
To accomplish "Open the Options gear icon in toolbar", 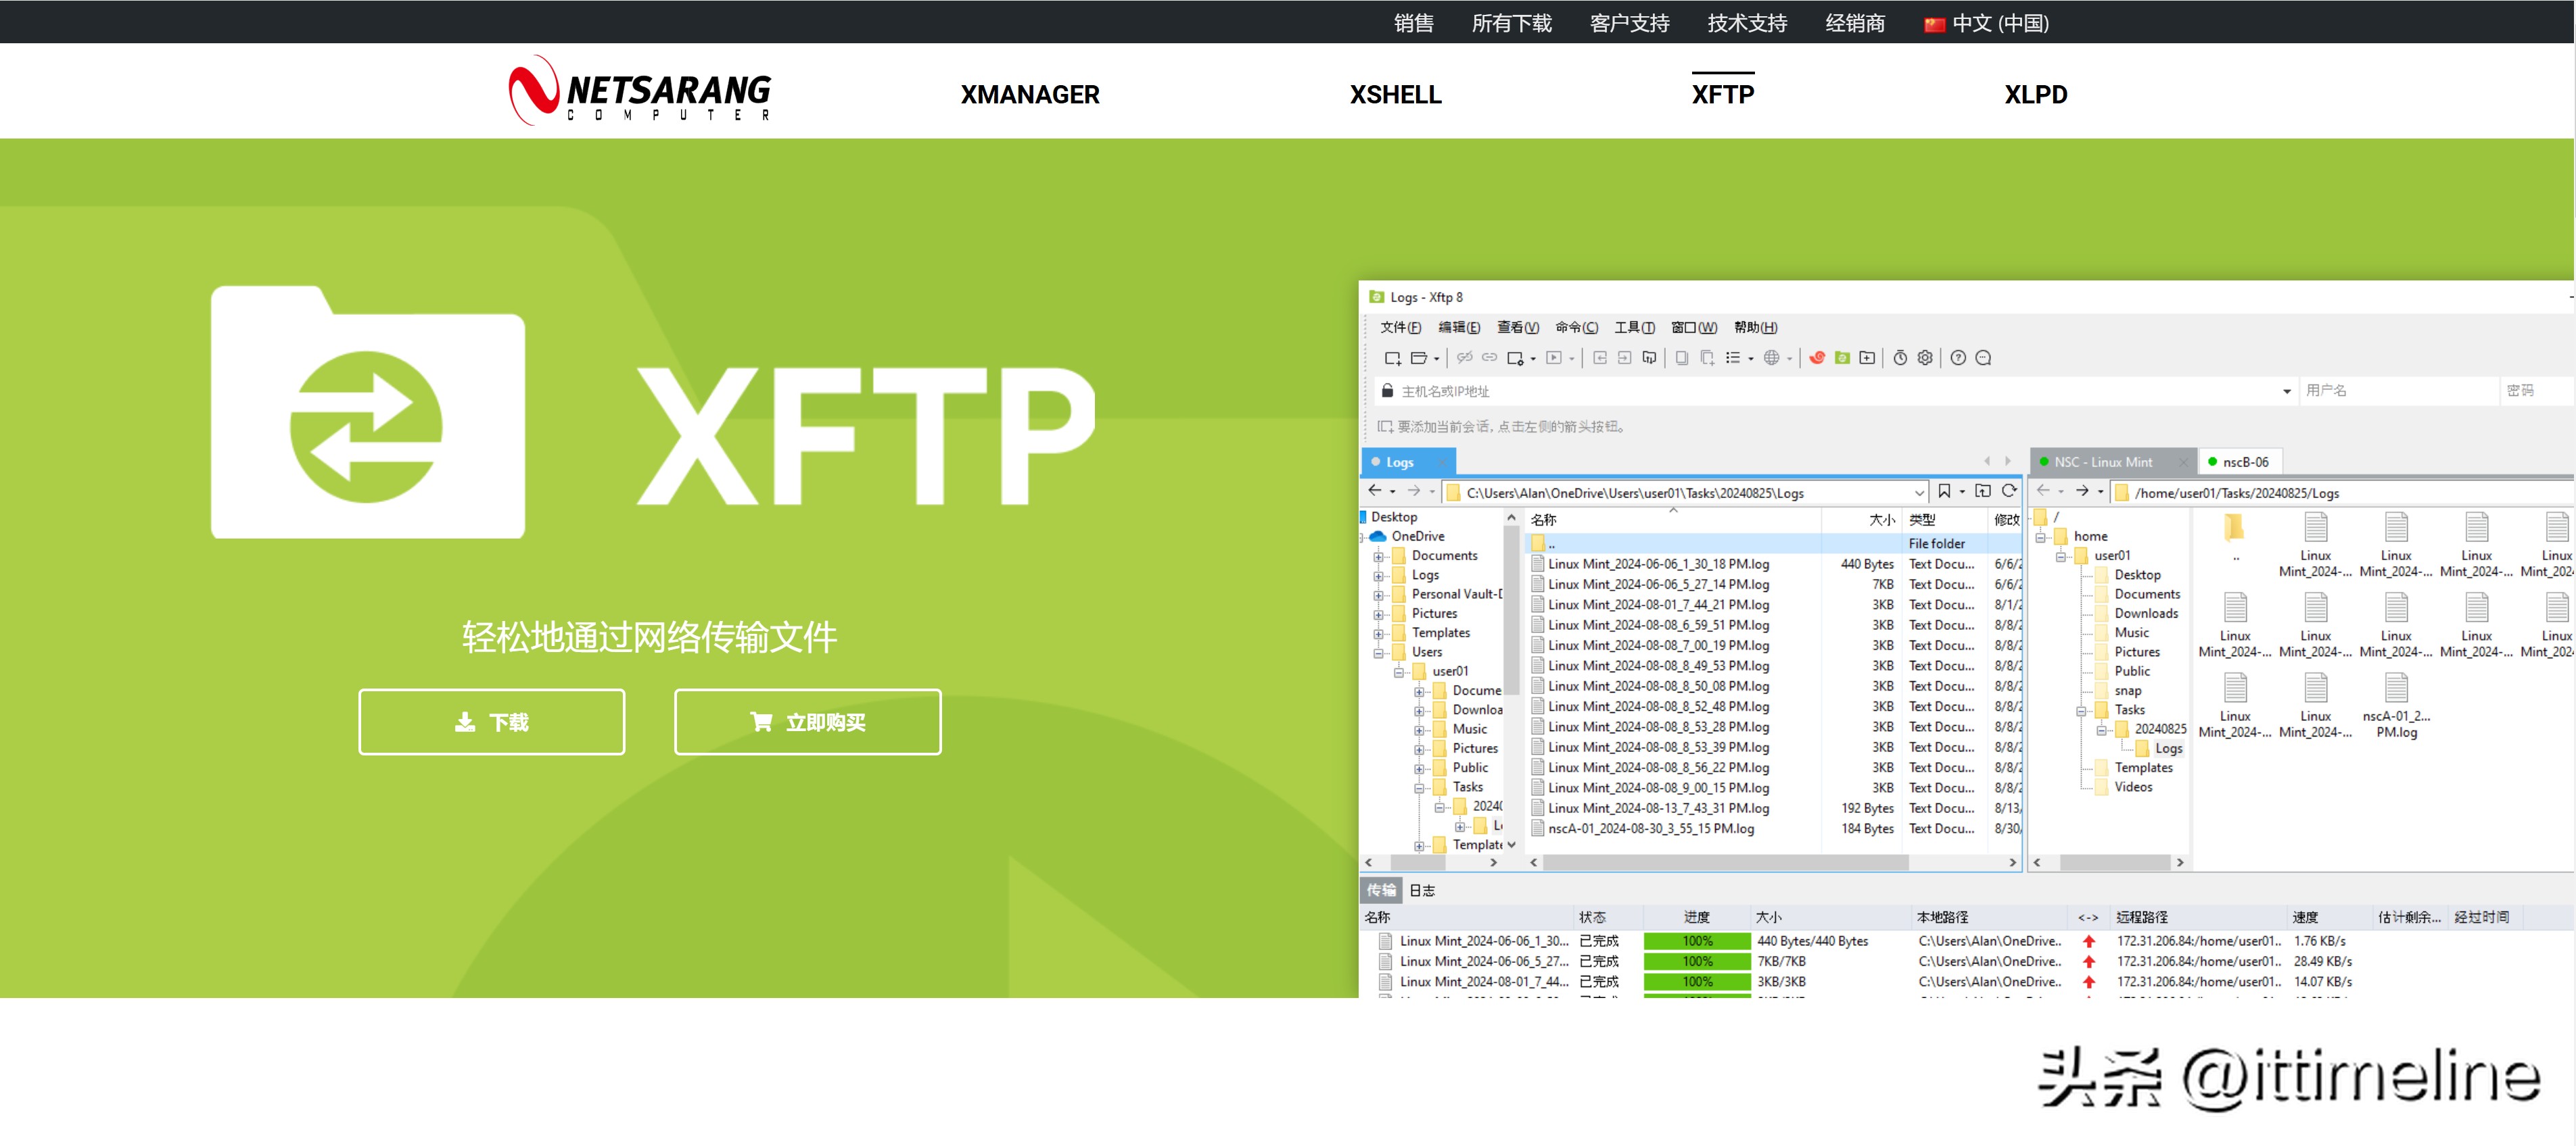I will [x=1924, y=357].
